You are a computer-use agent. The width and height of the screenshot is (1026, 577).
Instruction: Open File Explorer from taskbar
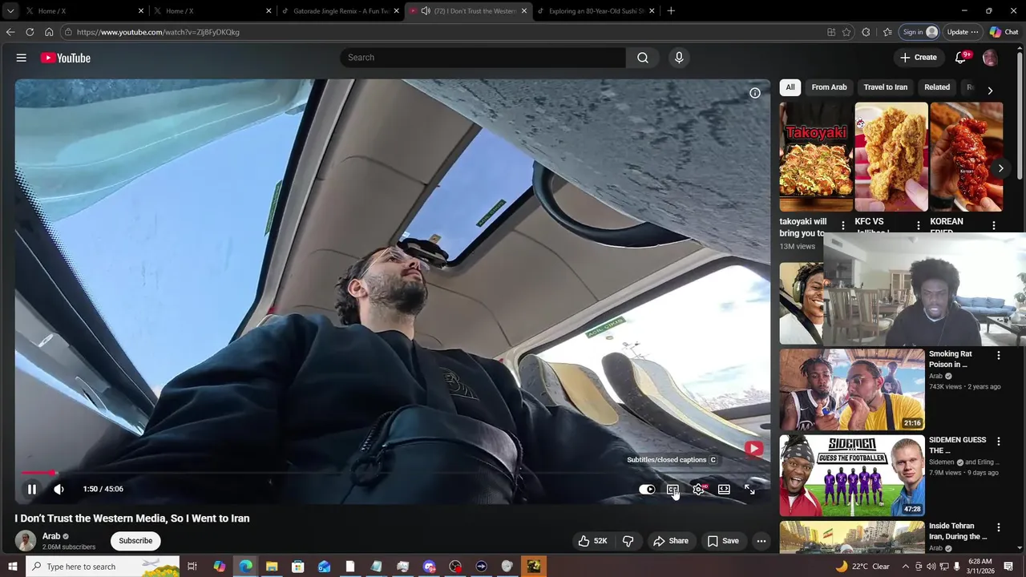(272, 567)
